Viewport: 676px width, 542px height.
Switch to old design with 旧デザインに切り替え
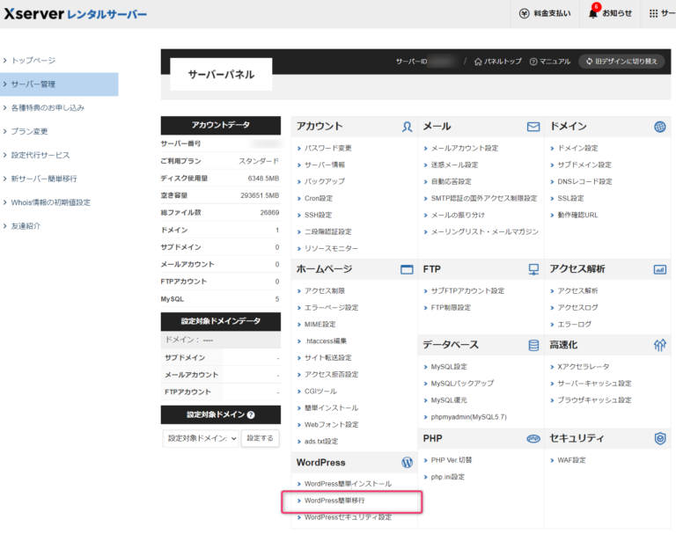pos(621,62)
